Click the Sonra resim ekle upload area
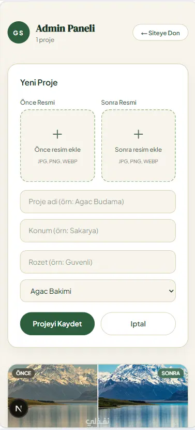The image size is (195, 430). coord(138,146)
